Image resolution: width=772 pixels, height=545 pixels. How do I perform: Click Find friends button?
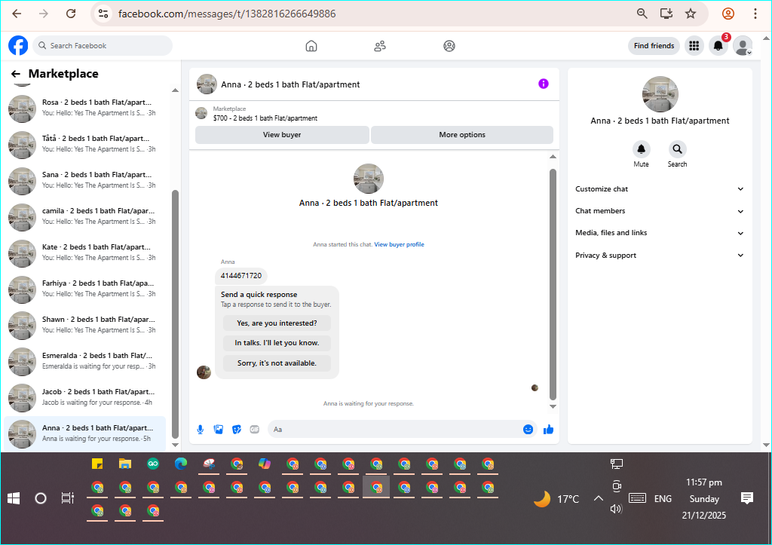point(654,46)
